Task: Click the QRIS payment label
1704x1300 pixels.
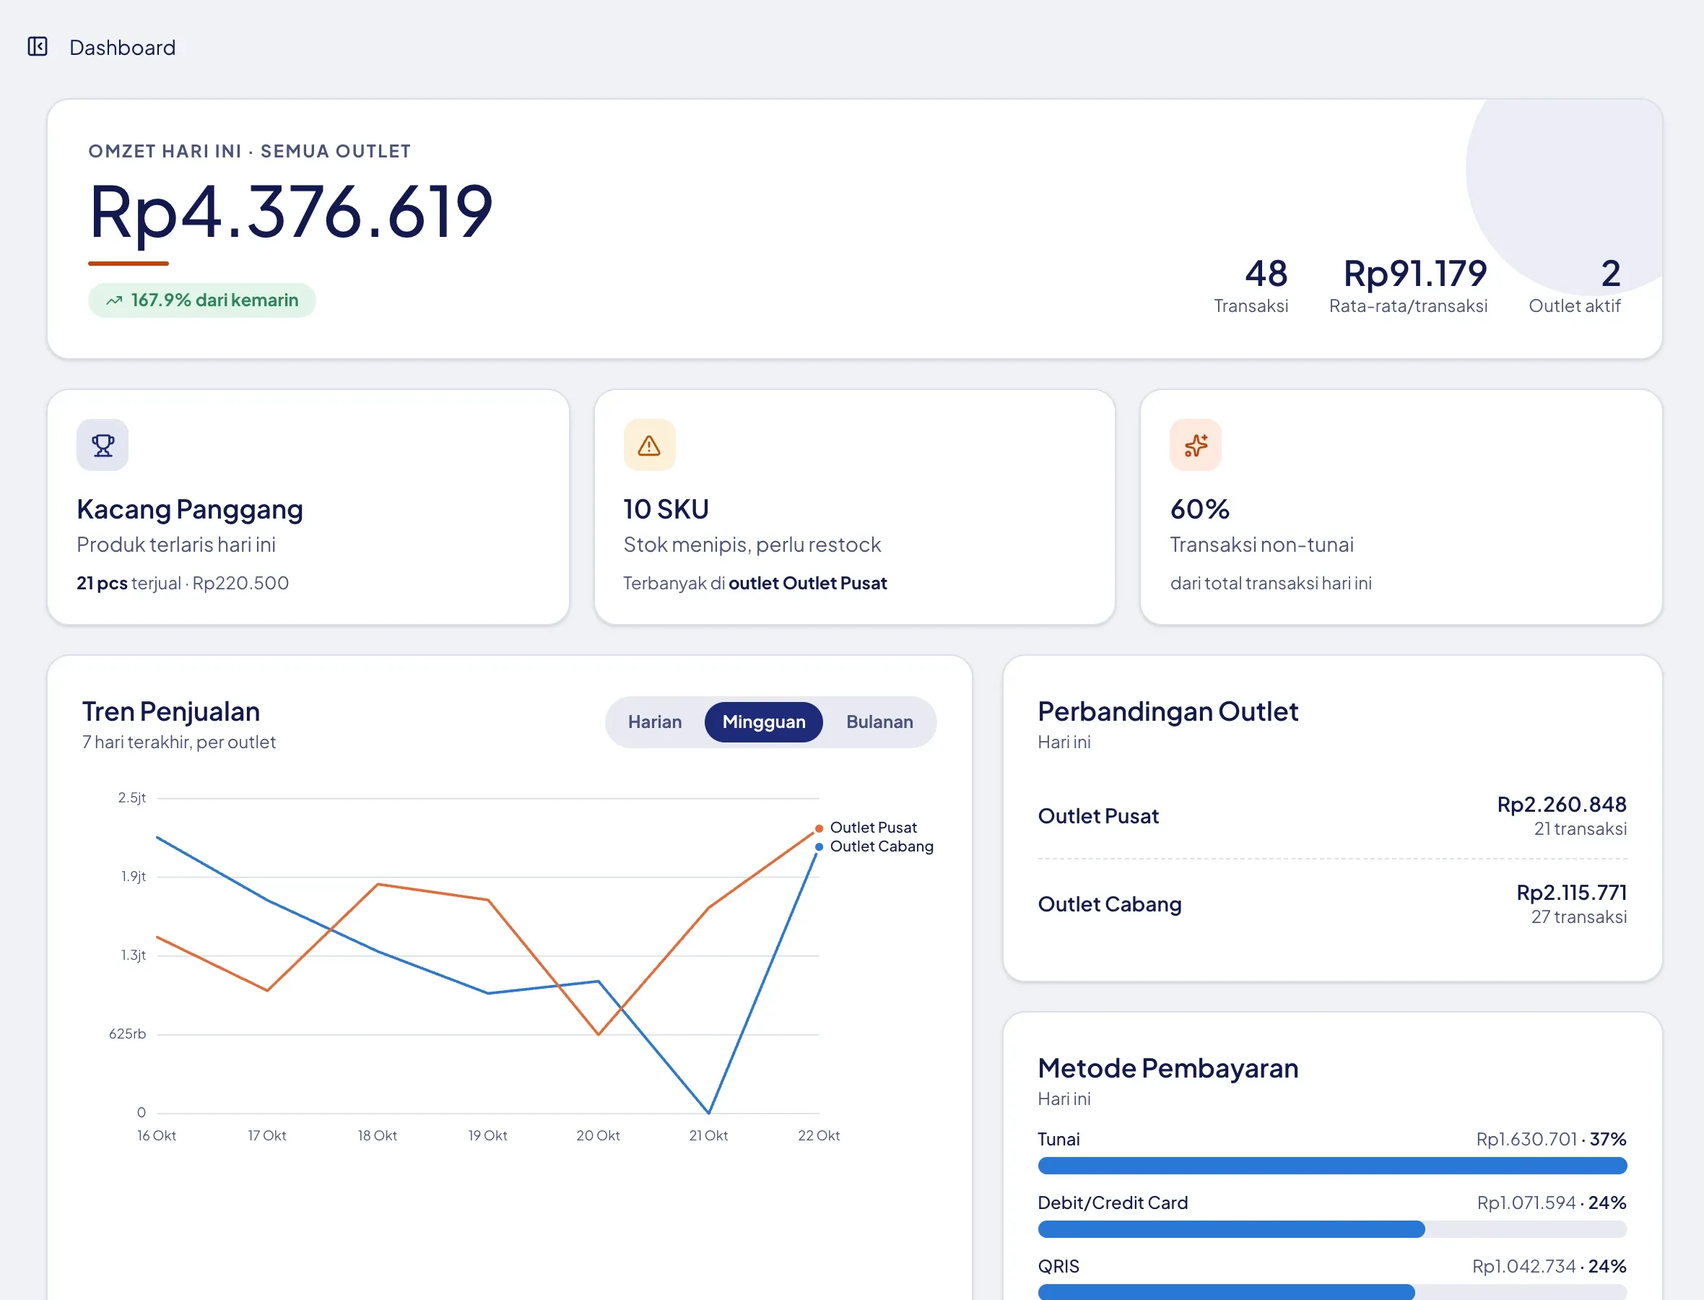Action: 1058,1267
